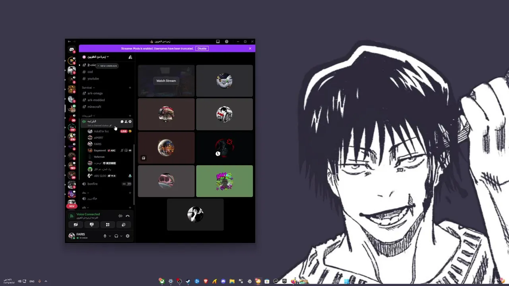Open user settings gear
The width and height of the screenshot is (509, 286).
128,236
